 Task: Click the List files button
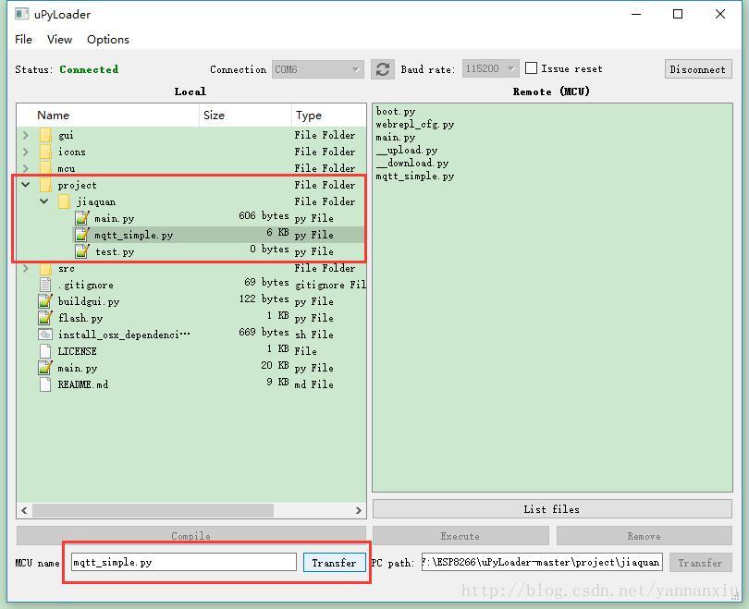(552, 509)
